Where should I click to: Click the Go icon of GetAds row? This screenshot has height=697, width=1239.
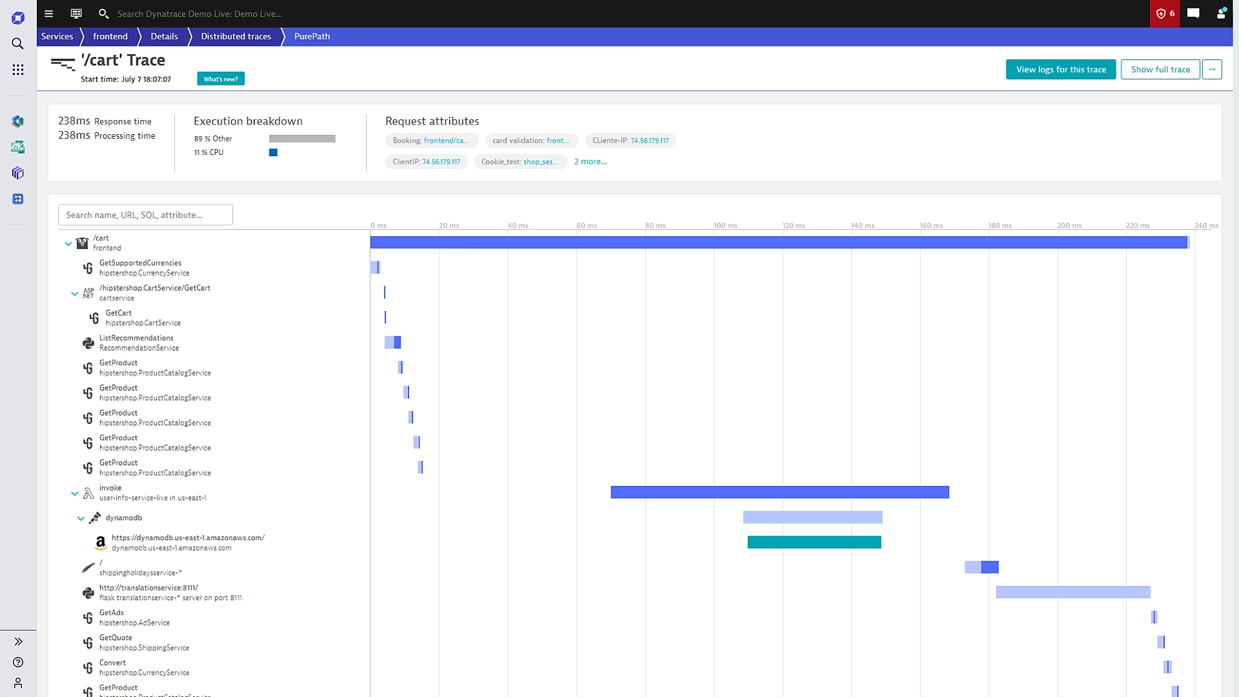tap(88, 618)
